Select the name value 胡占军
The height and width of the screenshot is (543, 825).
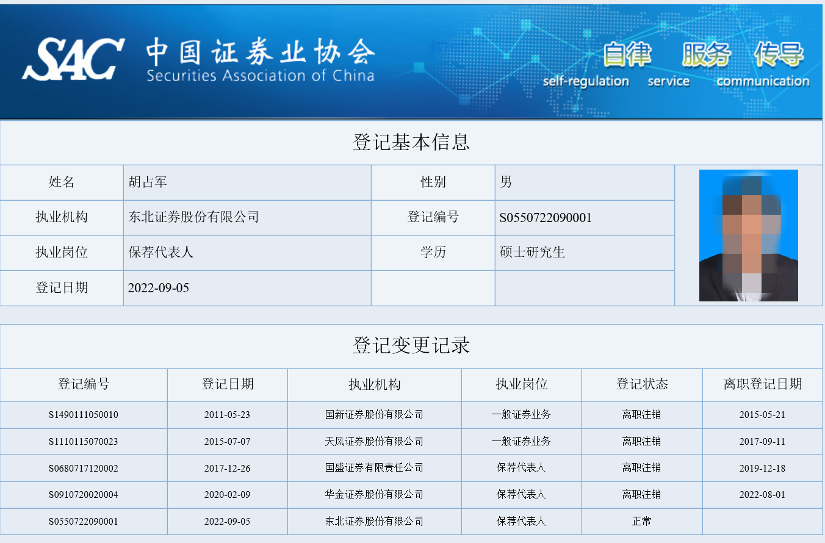148,182
